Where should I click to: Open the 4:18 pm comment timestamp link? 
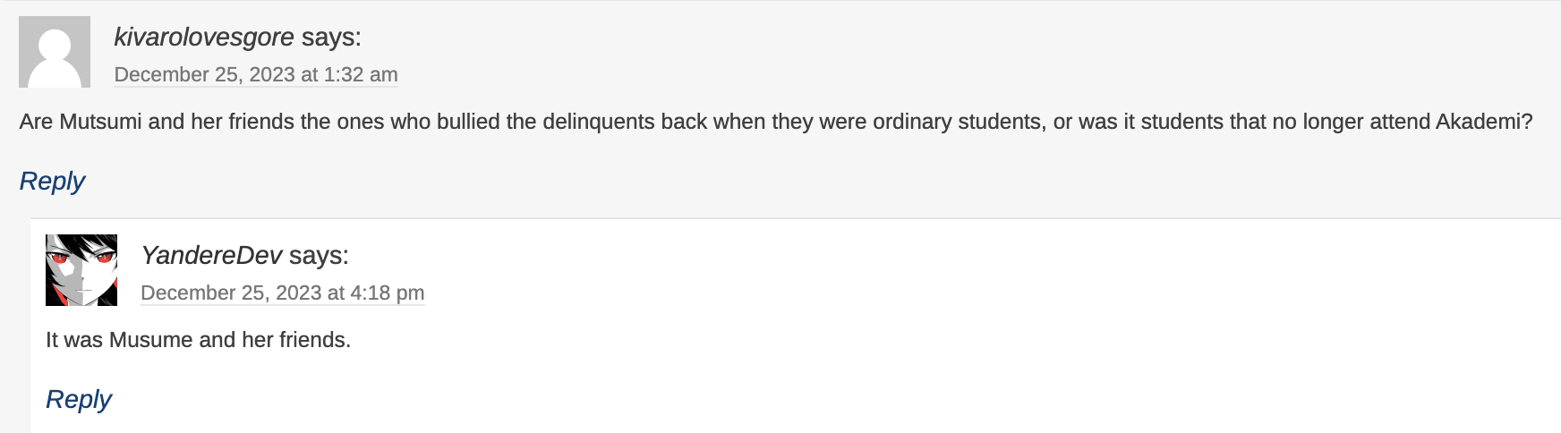tap(282, 293)
